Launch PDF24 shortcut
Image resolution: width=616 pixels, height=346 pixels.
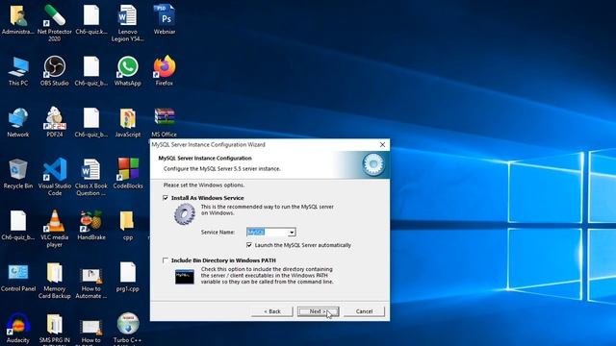55,122
